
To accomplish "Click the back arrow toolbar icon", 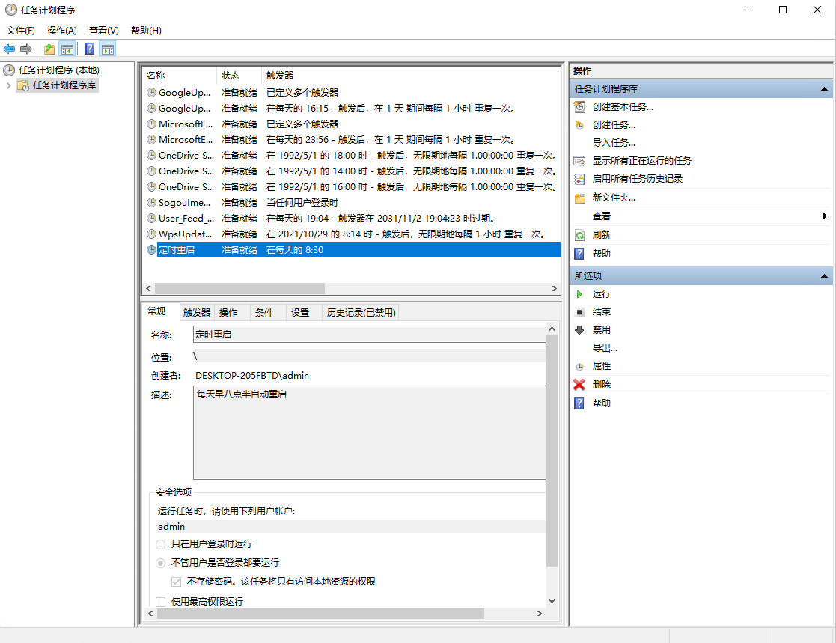I will click(x=9, y=49).
